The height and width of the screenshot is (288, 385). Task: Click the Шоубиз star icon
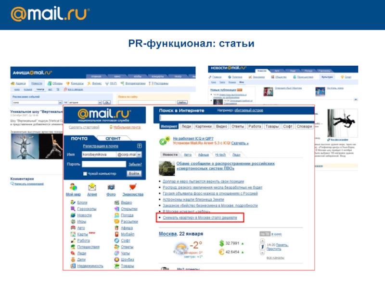116,259
